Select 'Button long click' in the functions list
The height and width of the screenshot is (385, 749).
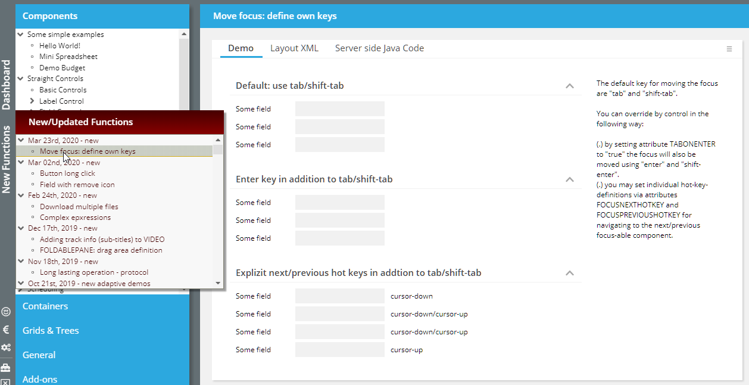click(67, 173)
